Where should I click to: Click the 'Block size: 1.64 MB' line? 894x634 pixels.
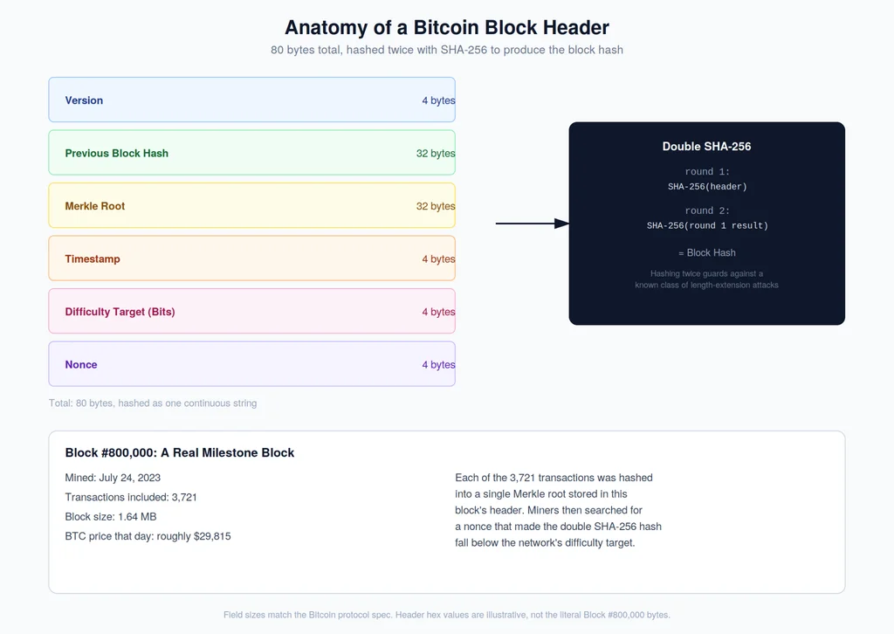pyautogui.click(x=111, y=517)
